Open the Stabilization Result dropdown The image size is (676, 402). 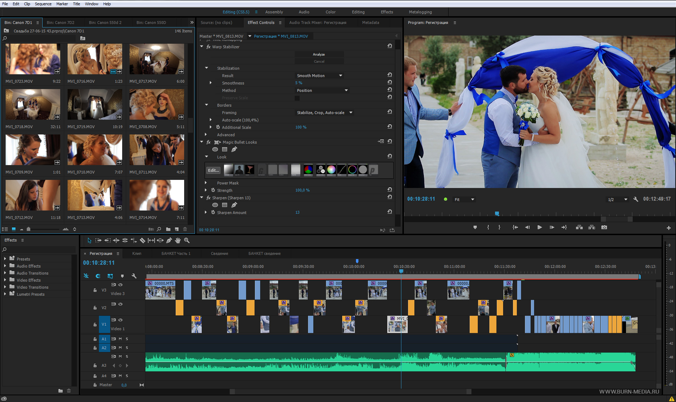[x=318, y=76]
